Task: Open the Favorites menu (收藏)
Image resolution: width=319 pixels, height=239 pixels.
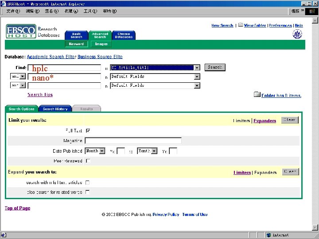Action: click(x=71, y=11)
